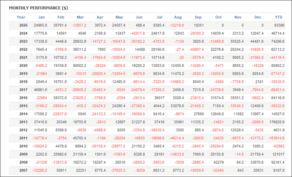
Task: Click the Year column header
Action: point(21,17)
